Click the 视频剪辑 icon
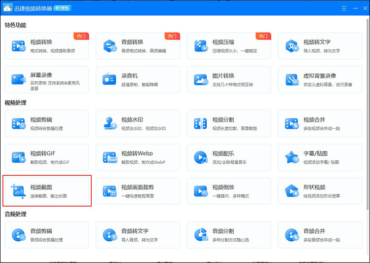Viewport: 370px width, 263px height. [18, 123]
